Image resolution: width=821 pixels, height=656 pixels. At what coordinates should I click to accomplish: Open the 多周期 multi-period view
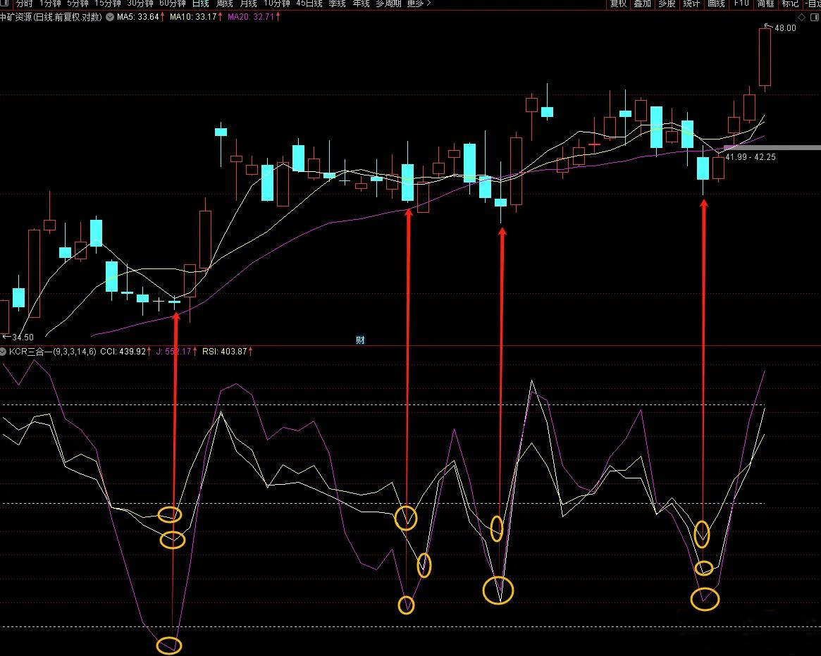(388, 3)
